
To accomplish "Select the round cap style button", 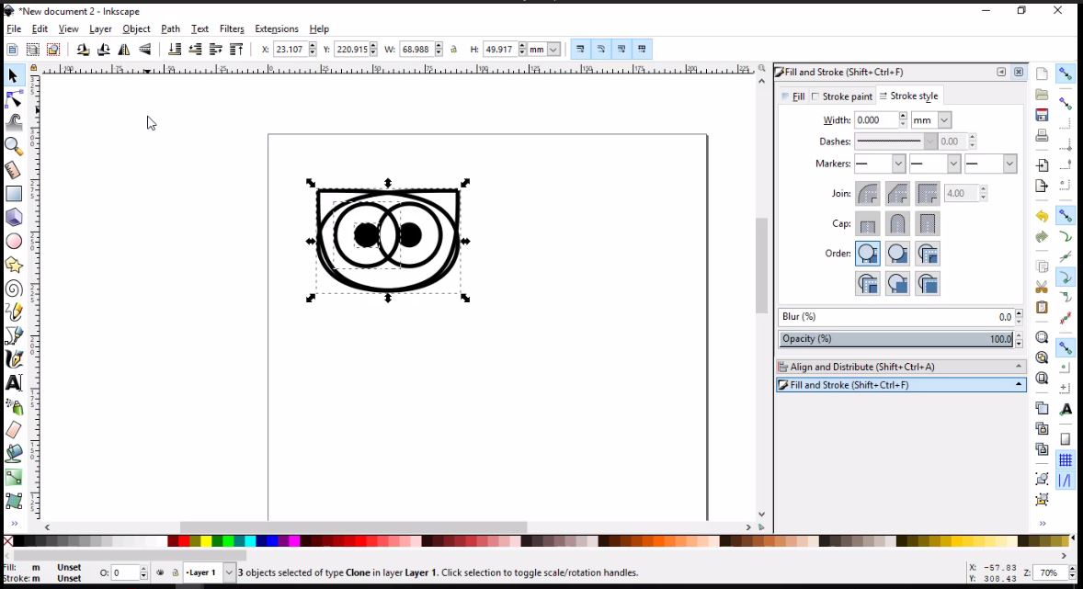I will 897,223.
